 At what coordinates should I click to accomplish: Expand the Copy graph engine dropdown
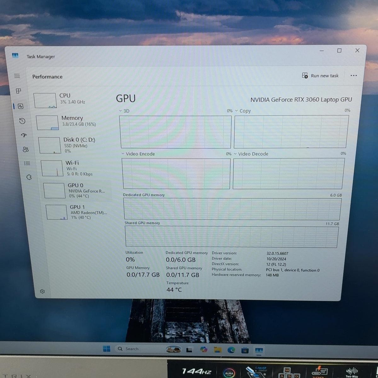(x=236, y=111)
